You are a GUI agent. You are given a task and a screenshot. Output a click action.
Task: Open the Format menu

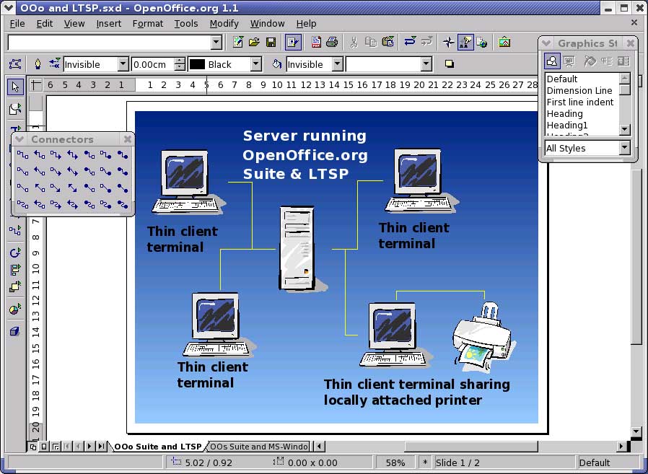point(147,23)
